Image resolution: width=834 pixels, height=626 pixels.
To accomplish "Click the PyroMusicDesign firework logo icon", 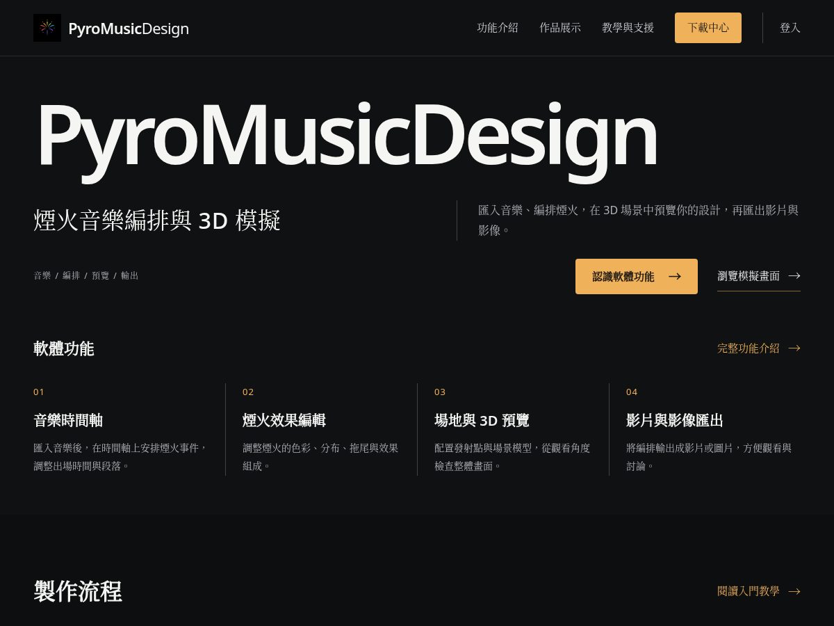I will click(47, 28).
